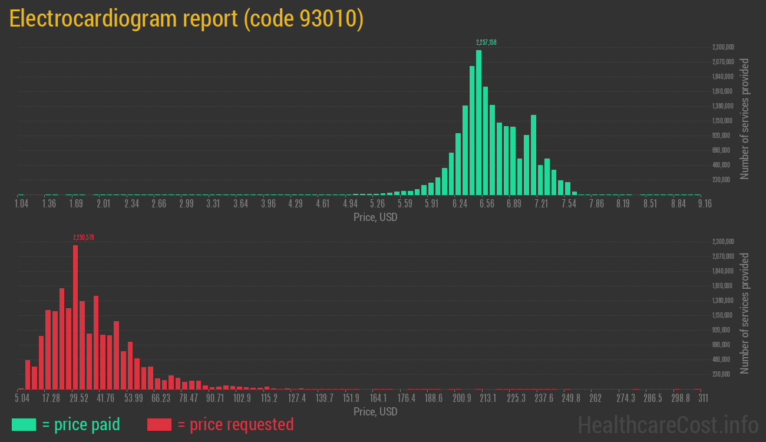Image resolution: width=766 pixels, height=442 pixels.
Task: Click the 2,250,578 peak value label
Action: pos(84,238)
